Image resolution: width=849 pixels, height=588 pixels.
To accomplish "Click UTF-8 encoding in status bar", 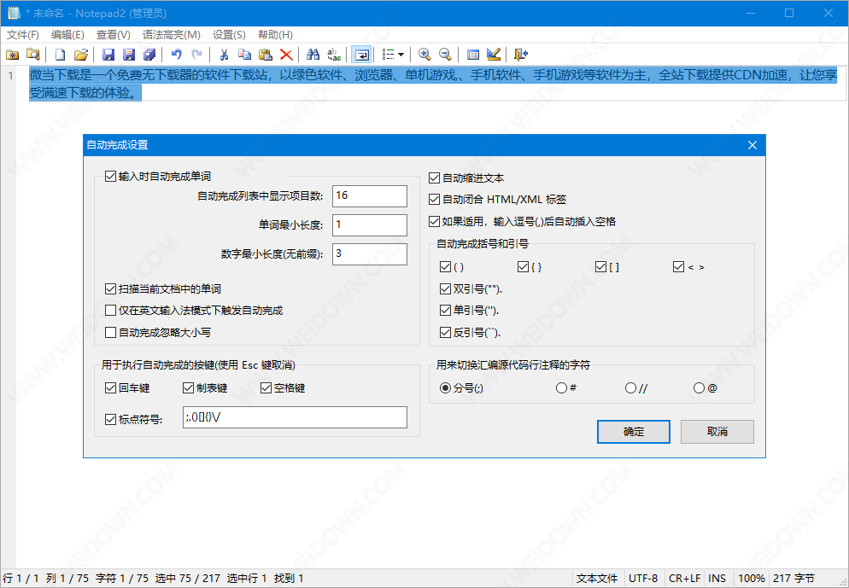I will (x=643, y=578).
